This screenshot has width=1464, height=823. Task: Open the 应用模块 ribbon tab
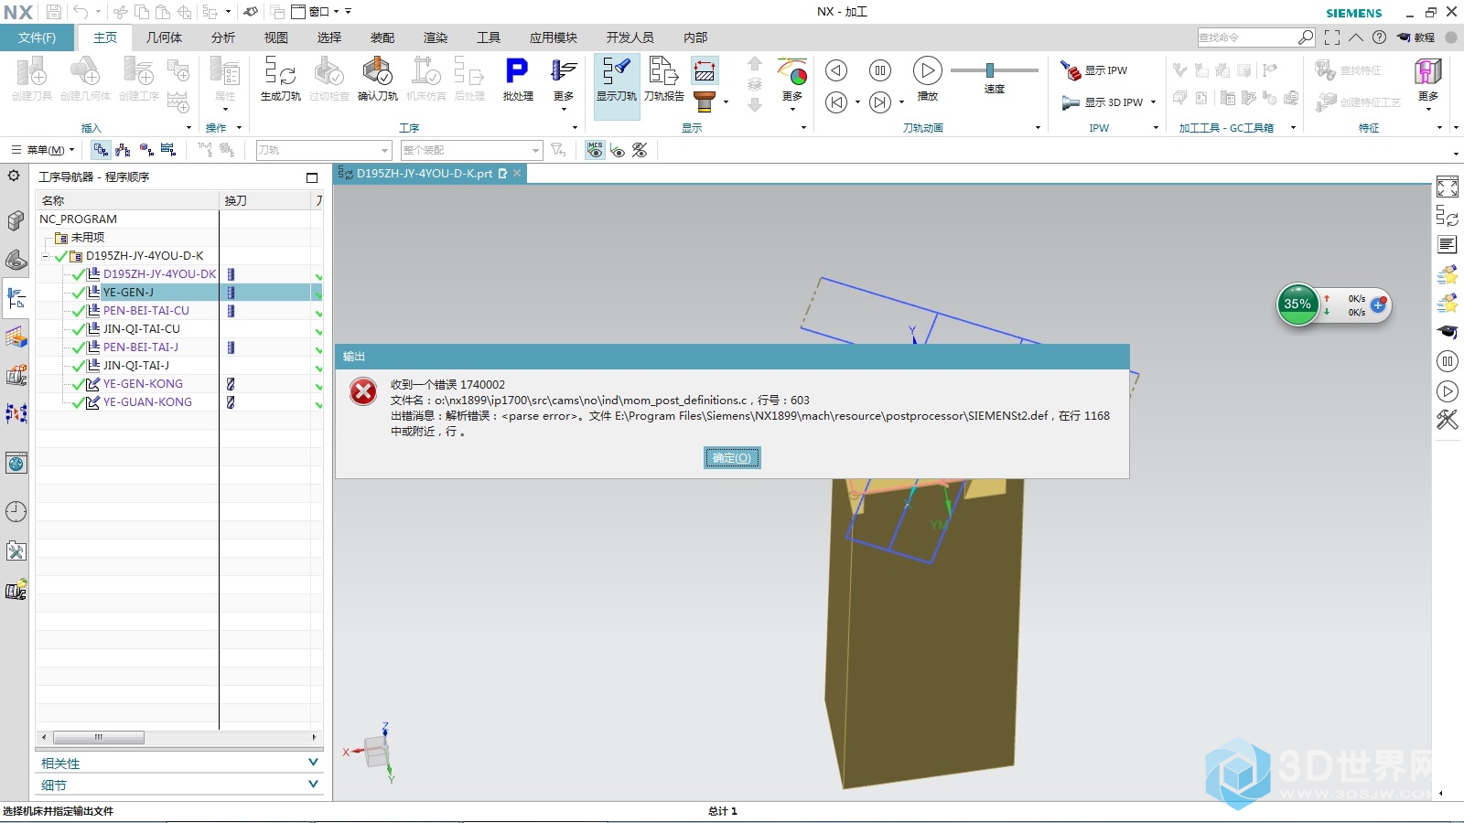pos(554,37)
